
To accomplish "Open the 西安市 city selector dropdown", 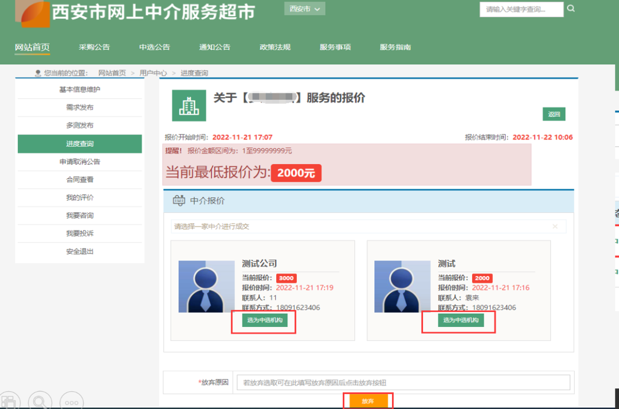I will [304, 9].
